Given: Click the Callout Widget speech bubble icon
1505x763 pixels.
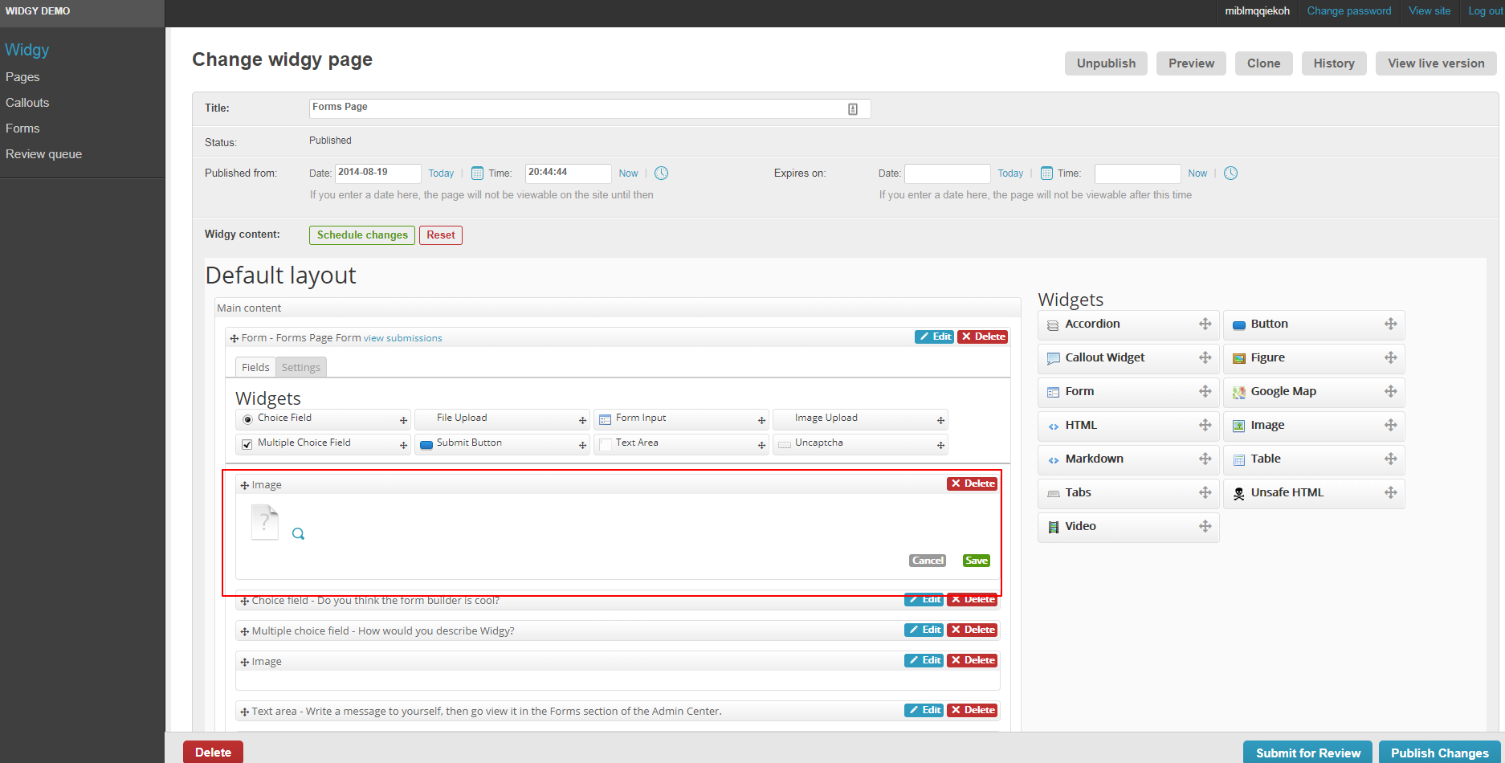Looking at the screenshot, I should pos(1053,357).
